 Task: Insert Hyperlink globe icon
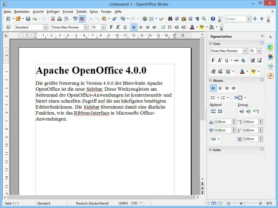click(144, 19)
